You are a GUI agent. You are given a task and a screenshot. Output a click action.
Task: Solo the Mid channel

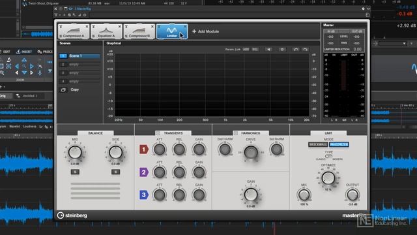click(x=75, y=172)
